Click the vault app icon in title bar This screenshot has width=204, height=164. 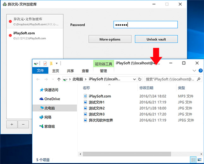tap(5, 4)
